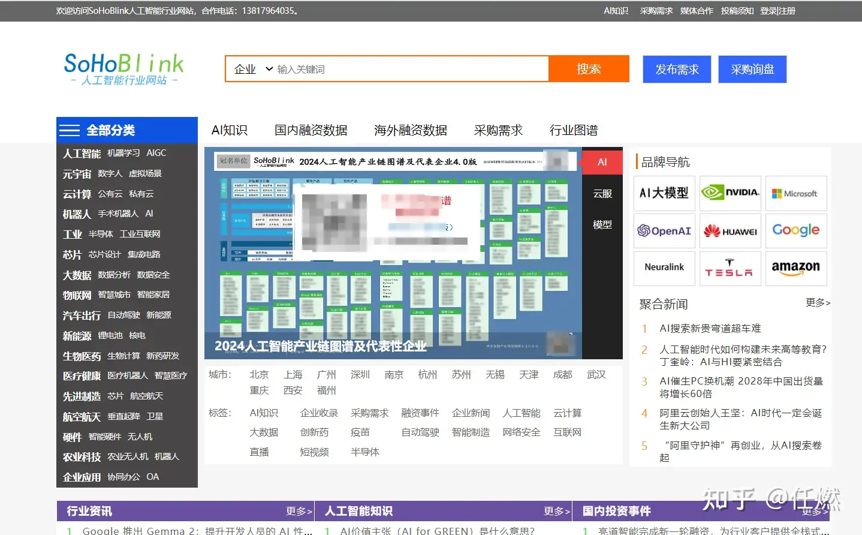Click the top bar 媒体合作 link
Screen dimensions: 862x535
pos(697,11)
